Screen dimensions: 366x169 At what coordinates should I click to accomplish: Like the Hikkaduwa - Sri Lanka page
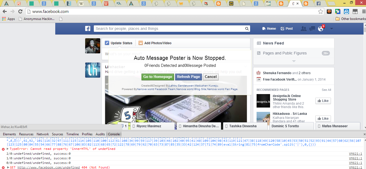[323, 119]
